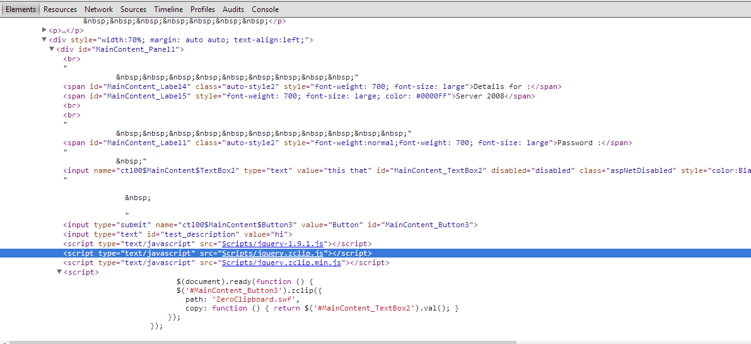Open the Scripts/jquery.zclip.min.js link
Viewport: 751px width, 344px height.
[x=282, y=263]
